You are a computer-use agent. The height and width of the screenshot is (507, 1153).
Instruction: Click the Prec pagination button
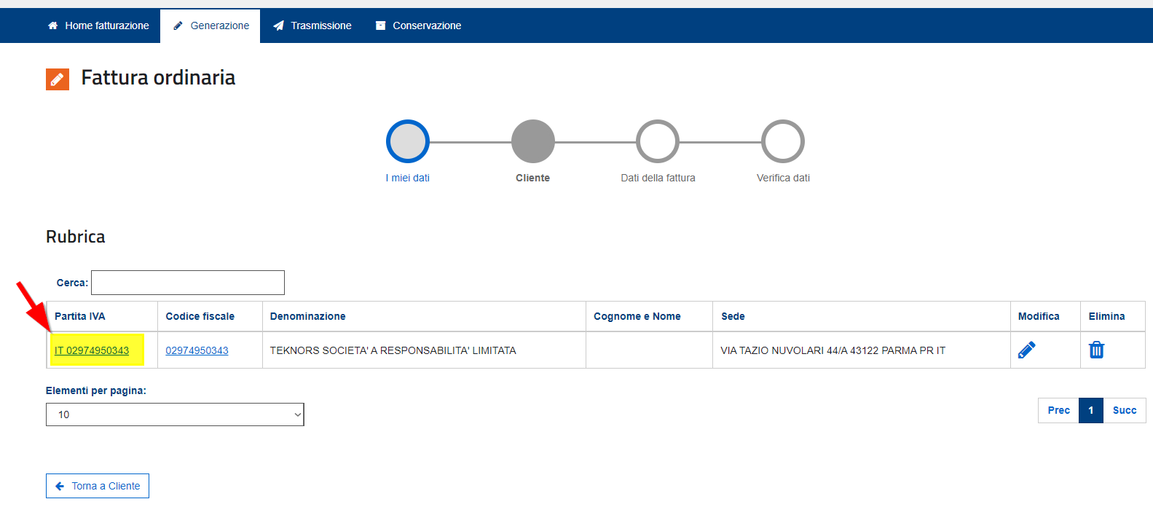(1059, 410)
